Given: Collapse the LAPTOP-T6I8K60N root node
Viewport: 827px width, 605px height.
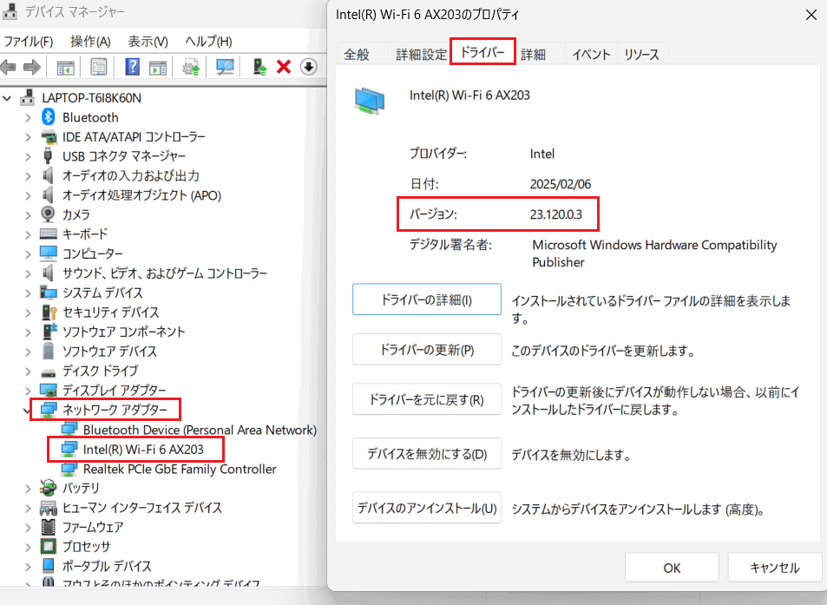Looking at the screenshot, I should click(7, 98).
